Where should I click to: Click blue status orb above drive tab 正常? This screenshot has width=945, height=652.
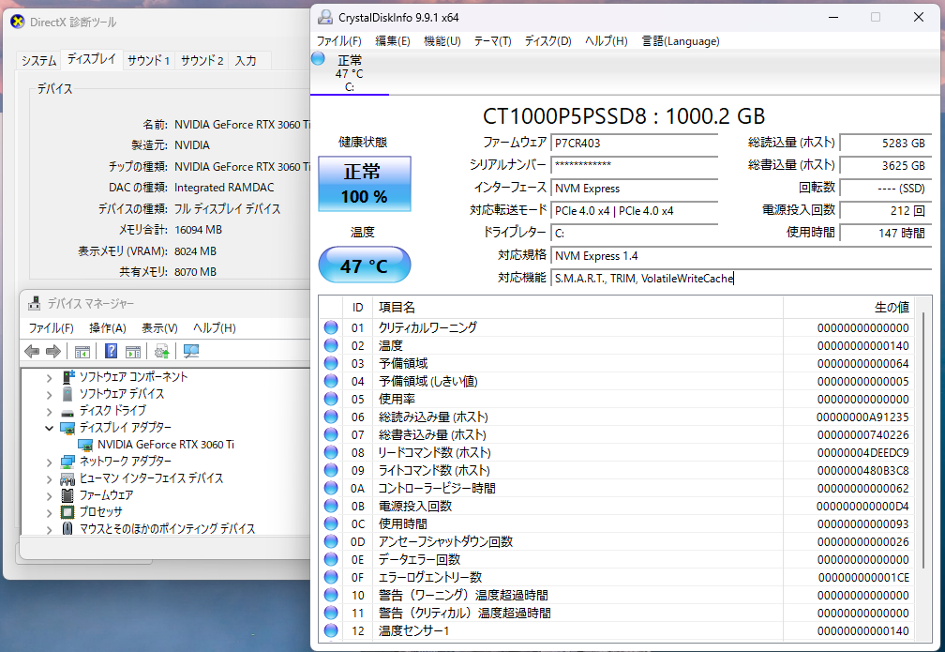(318, 58)
